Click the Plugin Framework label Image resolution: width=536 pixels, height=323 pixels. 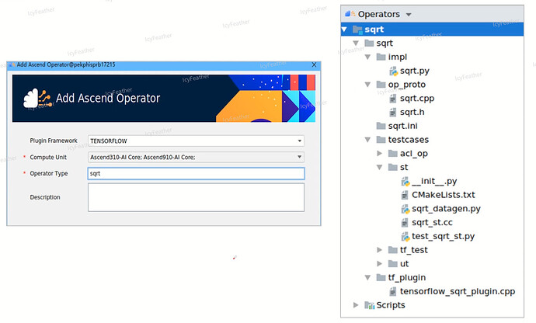pos(54,141)
